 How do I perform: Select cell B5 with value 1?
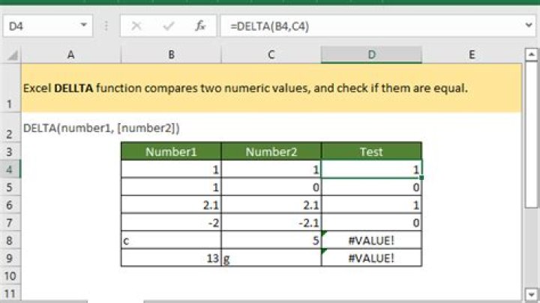pyautogui.click(x=171, y=187)
